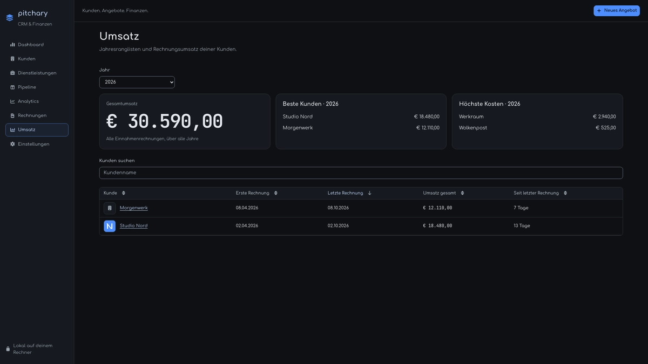This screenshot has height=364, width=648.
Task: Click the Analytics line chart icon
Action: [x=12, y=101]
